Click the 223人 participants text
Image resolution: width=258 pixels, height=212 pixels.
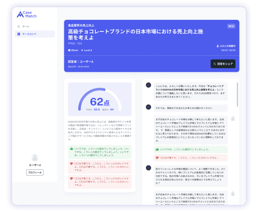point(227,46)
